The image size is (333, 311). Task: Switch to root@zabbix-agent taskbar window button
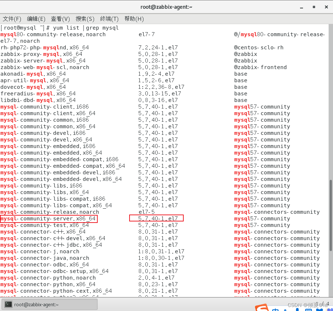(50, 304)
